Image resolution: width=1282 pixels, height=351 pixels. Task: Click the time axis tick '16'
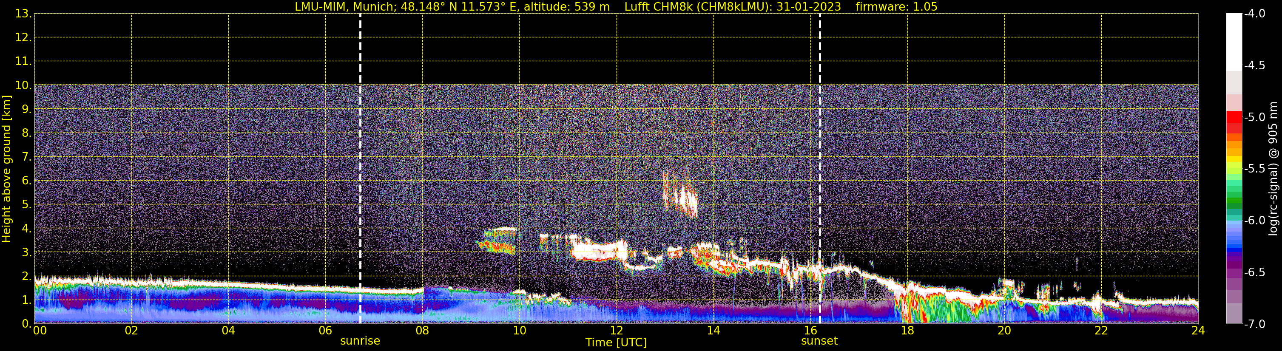click(x=810, y=331)
